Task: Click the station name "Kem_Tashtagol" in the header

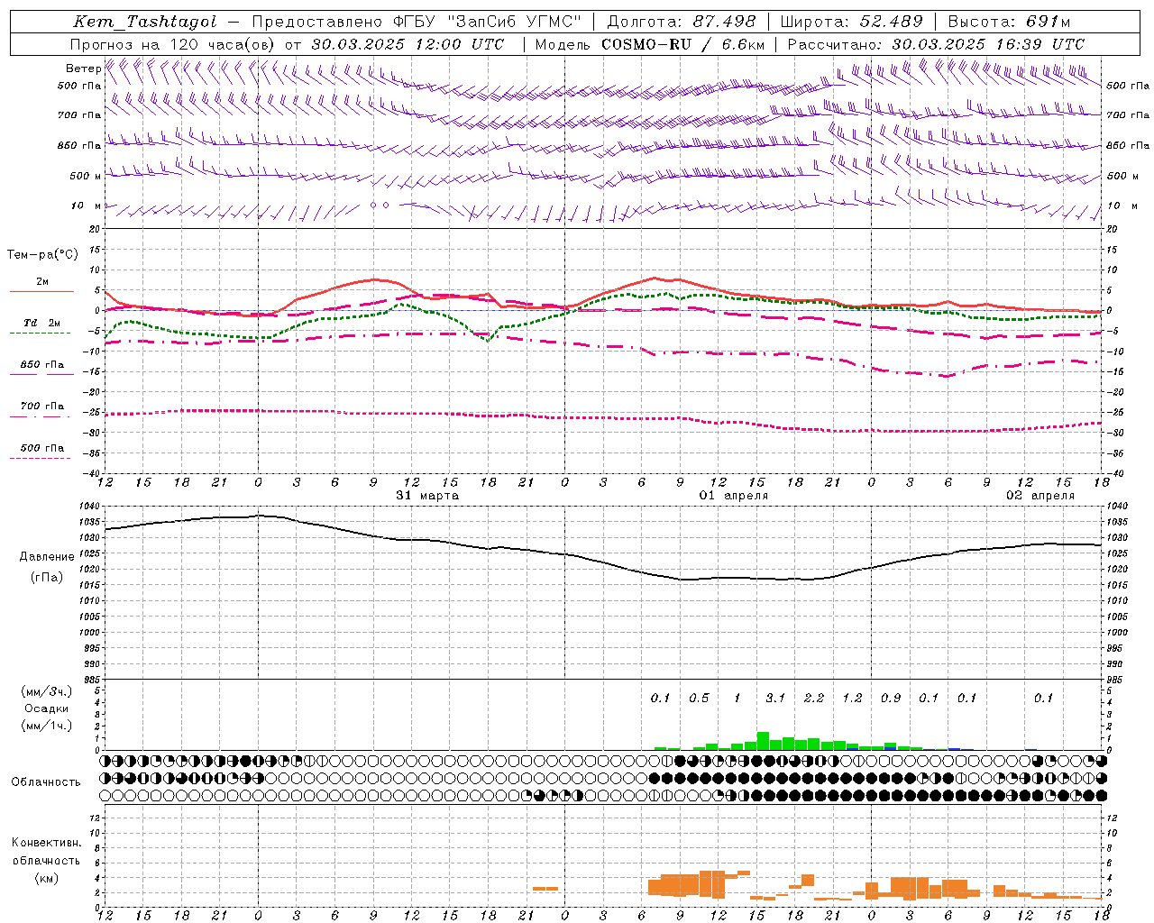Action: [145, 22]
